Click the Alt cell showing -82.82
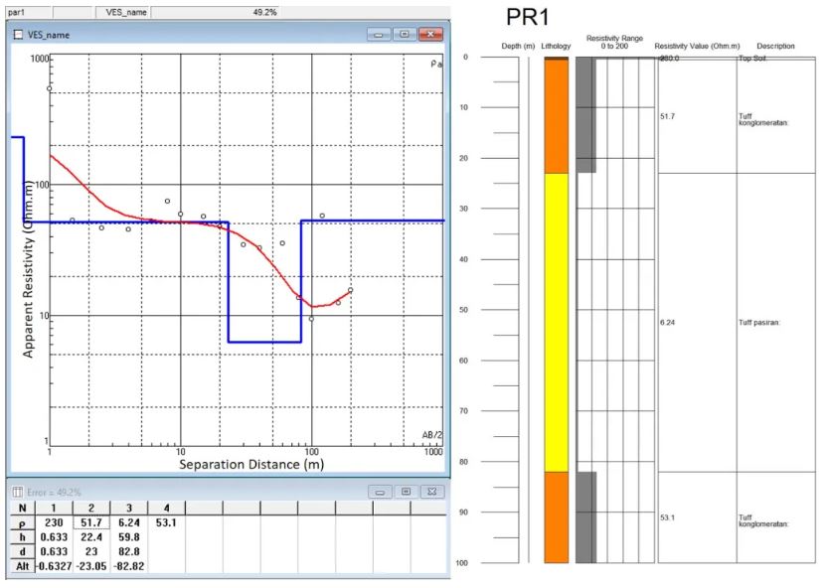826x588 pixels. pyautogui.click(x=129, y=566)
